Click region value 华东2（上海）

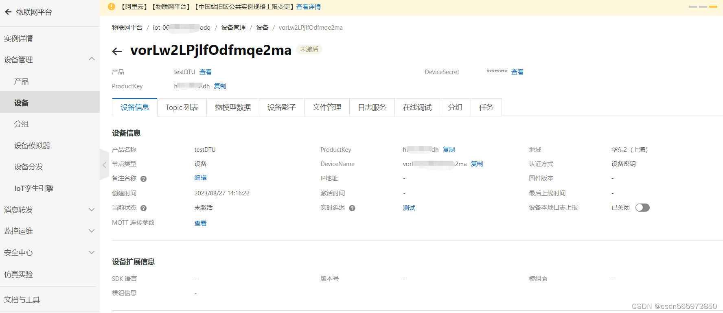629,150
